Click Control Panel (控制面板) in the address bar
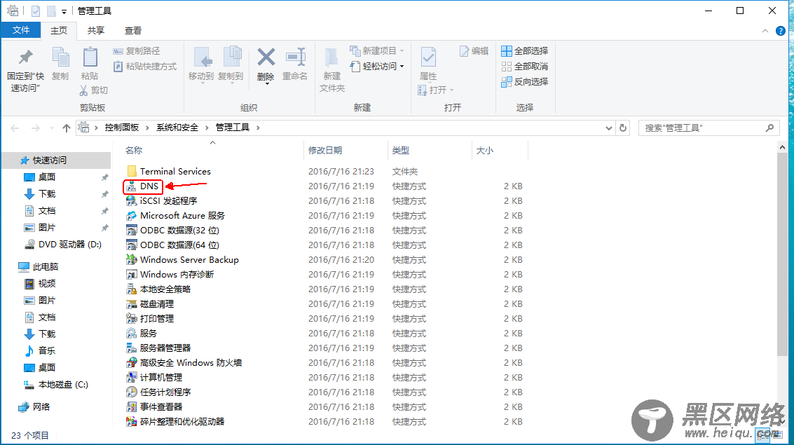 (121, 128)
